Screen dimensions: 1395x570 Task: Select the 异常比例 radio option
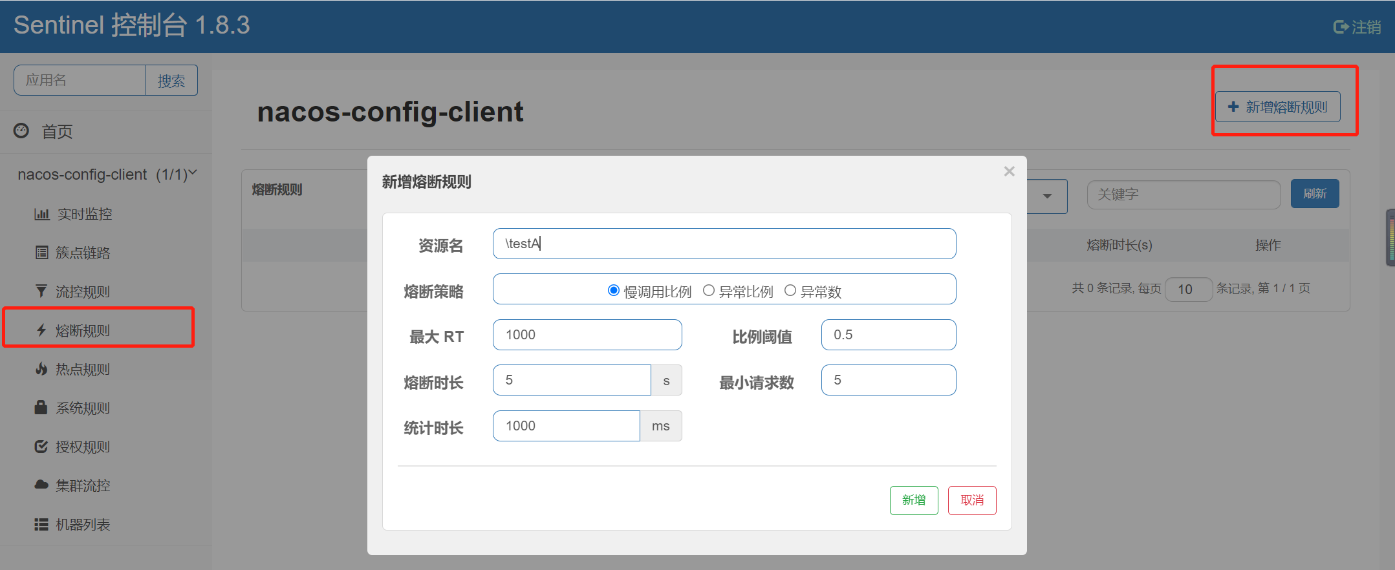tap(709, 291)
